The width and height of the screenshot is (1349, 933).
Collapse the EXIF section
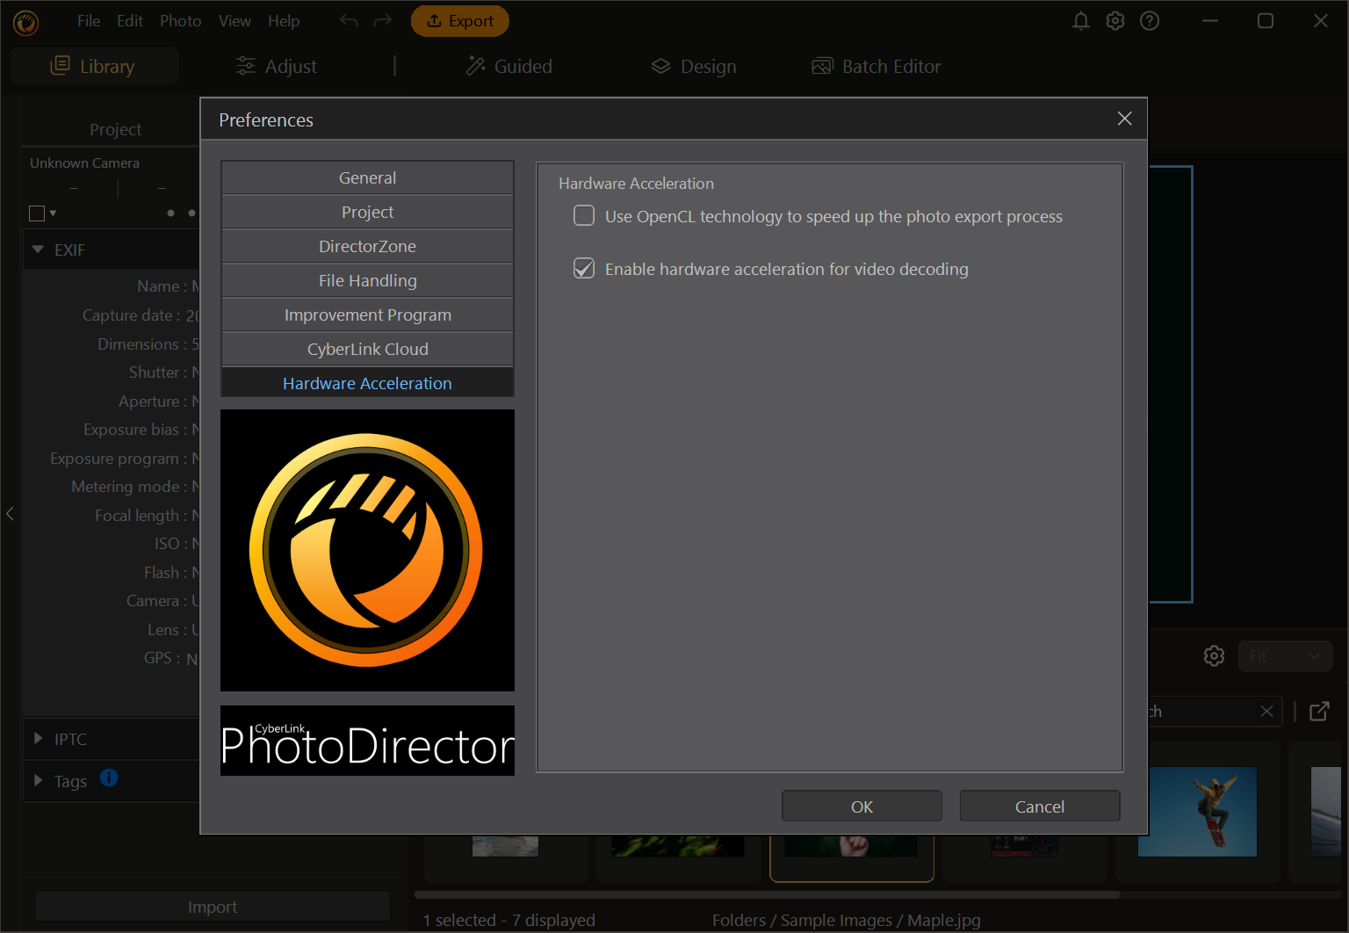click(38, 250)
